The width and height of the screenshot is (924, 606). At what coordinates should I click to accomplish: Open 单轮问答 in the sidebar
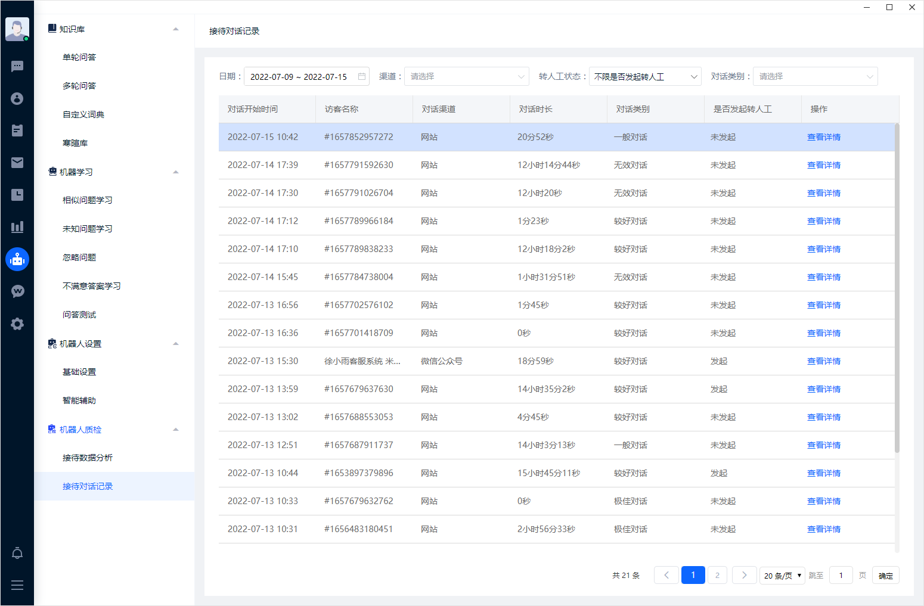(x=79, y=57)
